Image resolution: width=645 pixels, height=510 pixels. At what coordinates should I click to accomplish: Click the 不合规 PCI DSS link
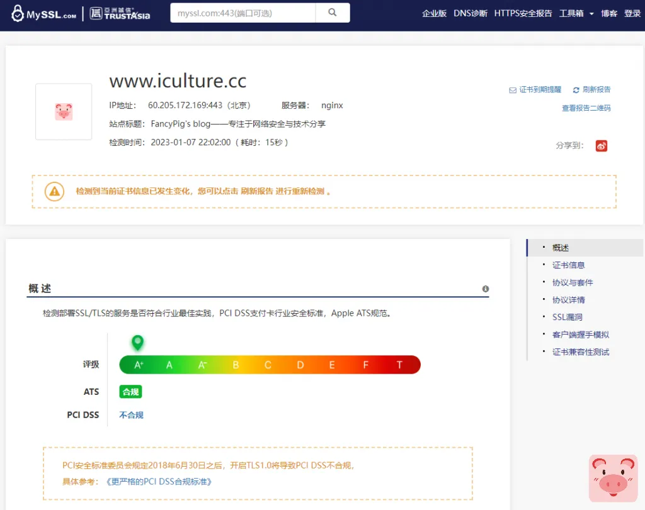click(x=131, y=415)
